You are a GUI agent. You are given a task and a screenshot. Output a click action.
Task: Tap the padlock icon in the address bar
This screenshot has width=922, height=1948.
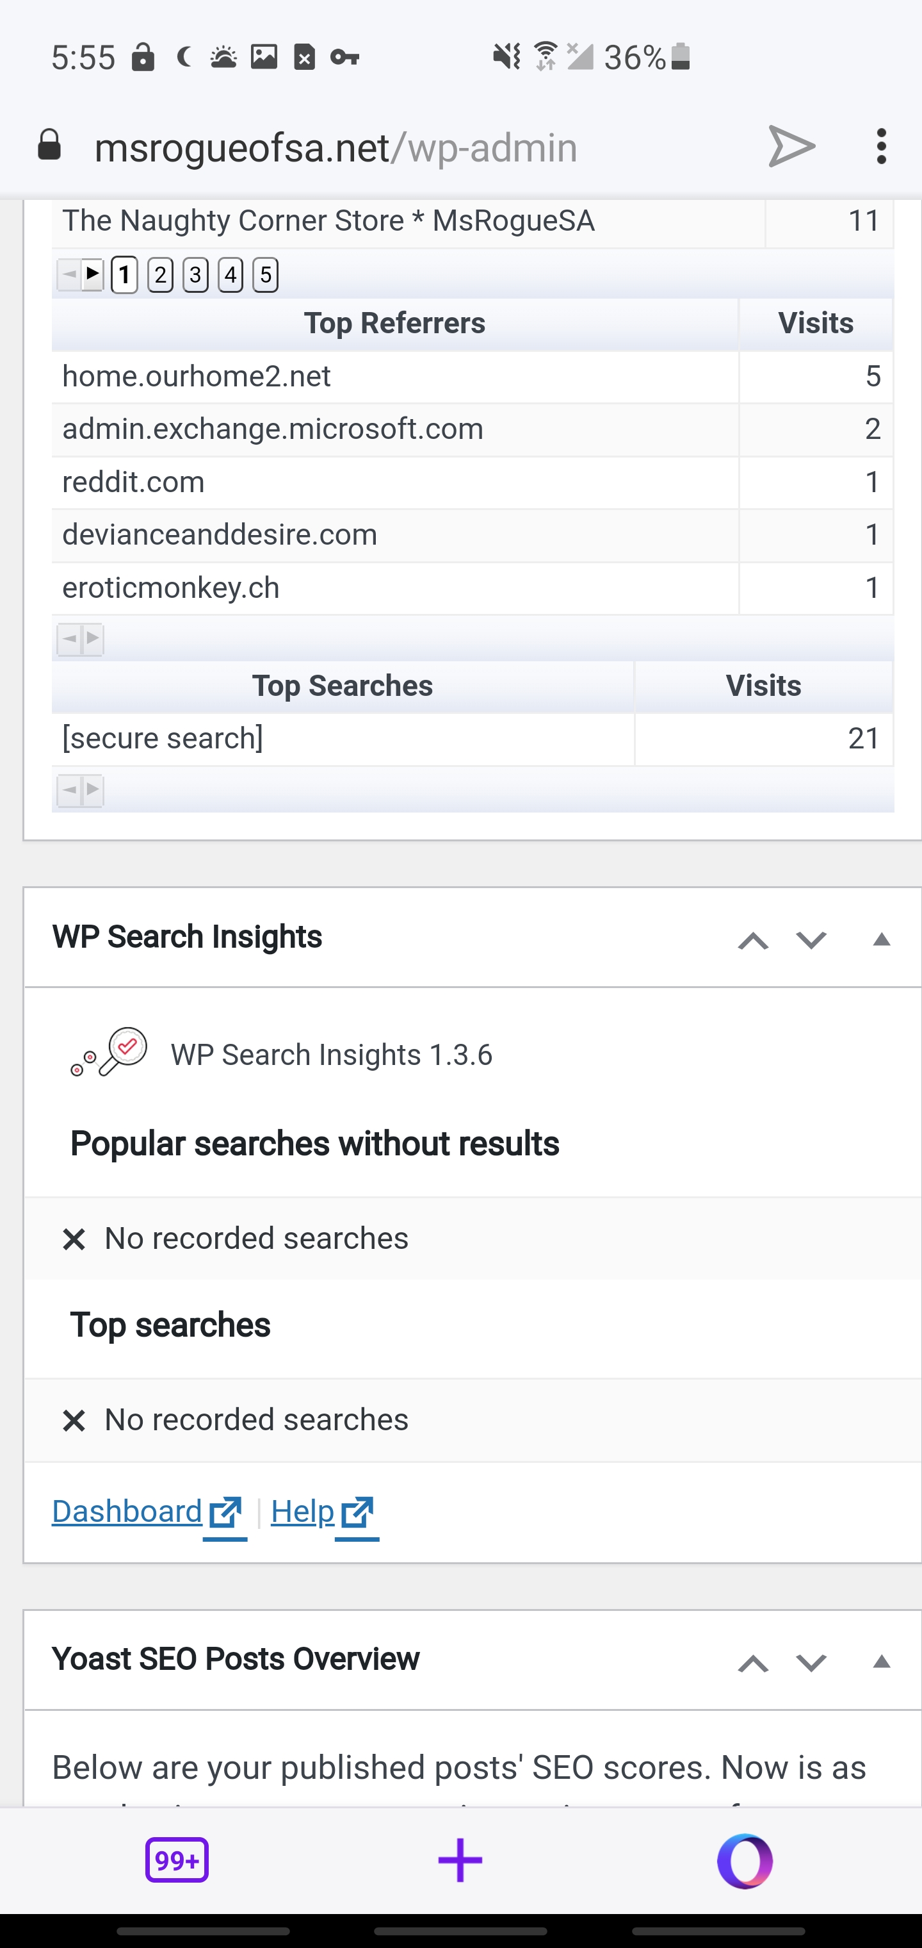[x=49, y=145]
